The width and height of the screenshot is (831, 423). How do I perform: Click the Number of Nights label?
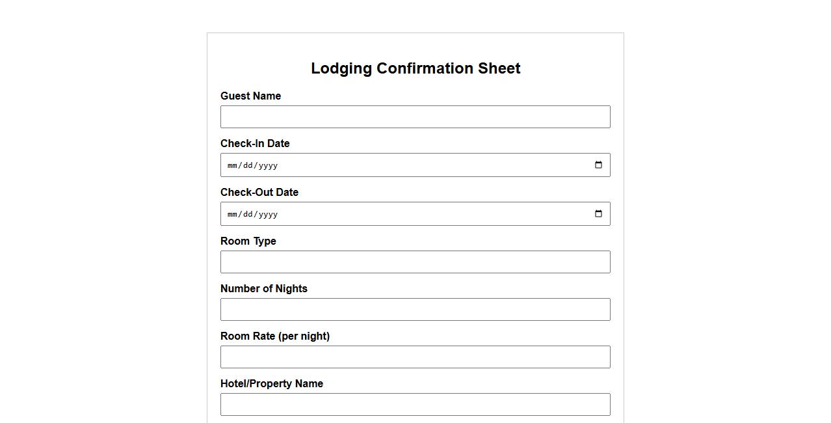pyautogui.click(x=264, y=289)
